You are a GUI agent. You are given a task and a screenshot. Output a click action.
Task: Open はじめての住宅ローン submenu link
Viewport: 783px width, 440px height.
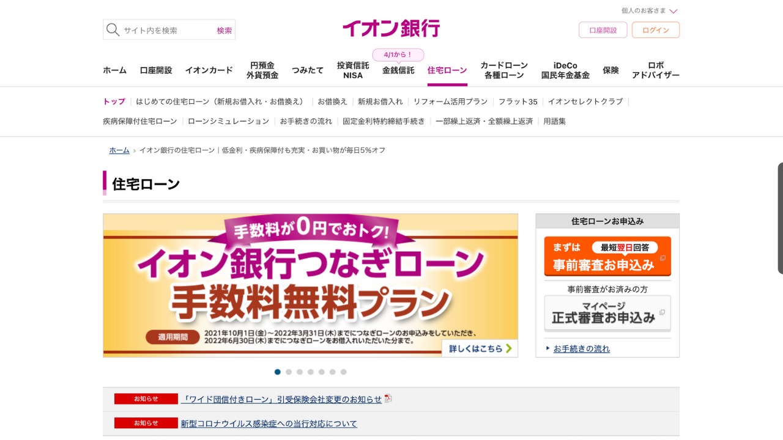[220, 101]
